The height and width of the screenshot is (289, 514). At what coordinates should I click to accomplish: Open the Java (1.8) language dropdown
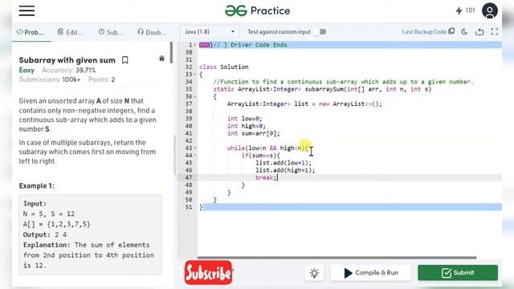coord(209,32)
